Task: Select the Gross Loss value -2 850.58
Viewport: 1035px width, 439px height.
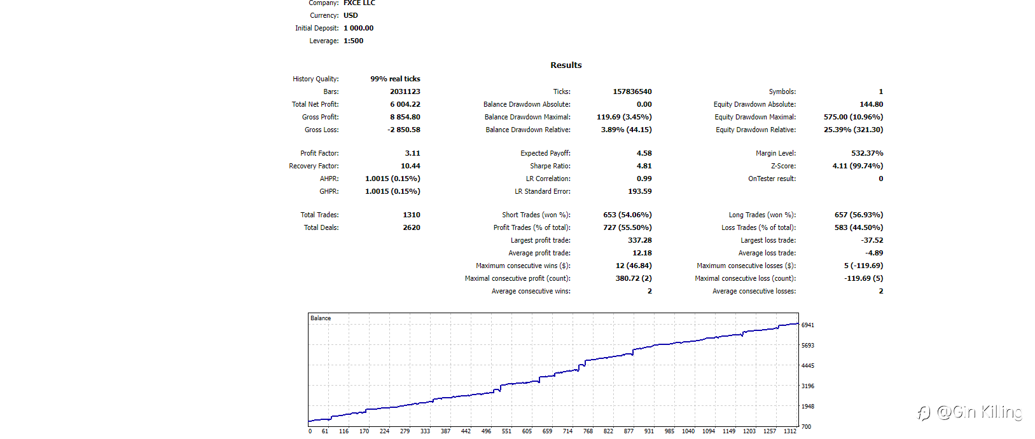Action: click(404, 130)
